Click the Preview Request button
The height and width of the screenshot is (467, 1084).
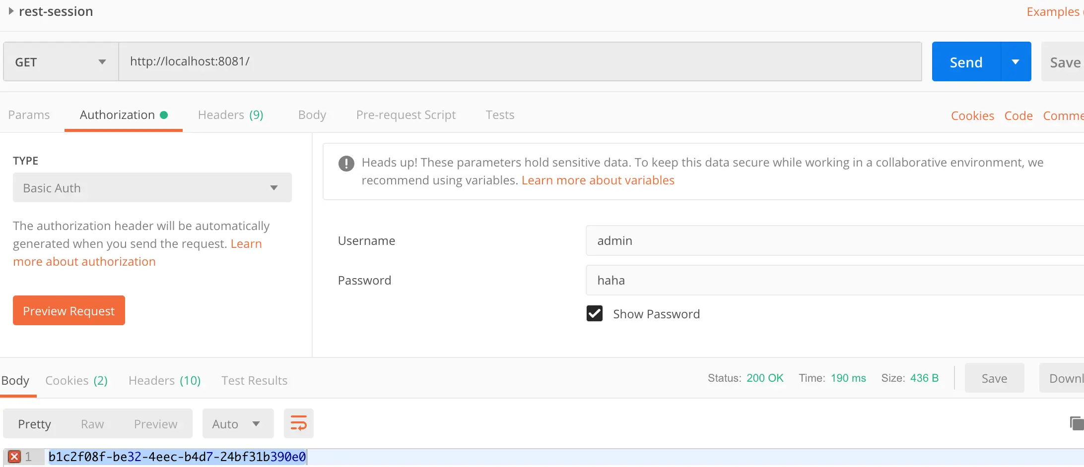click(69, 311)
